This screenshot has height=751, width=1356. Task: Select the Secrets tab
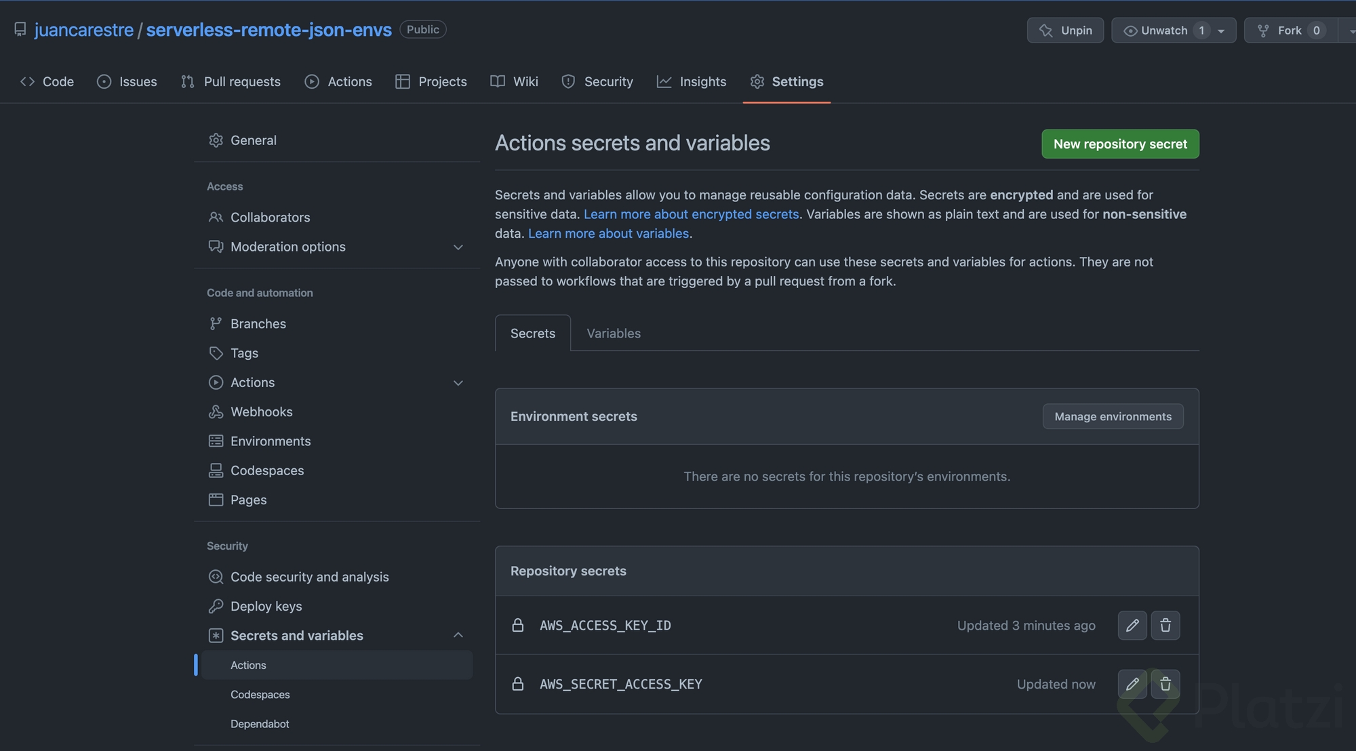tap(533, 333)
